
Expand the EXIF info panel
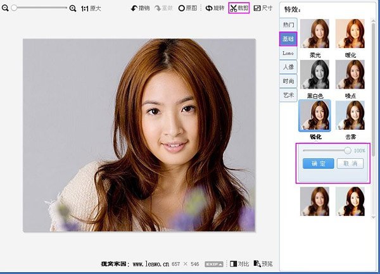pyautogui.click(x=213, y=263)
